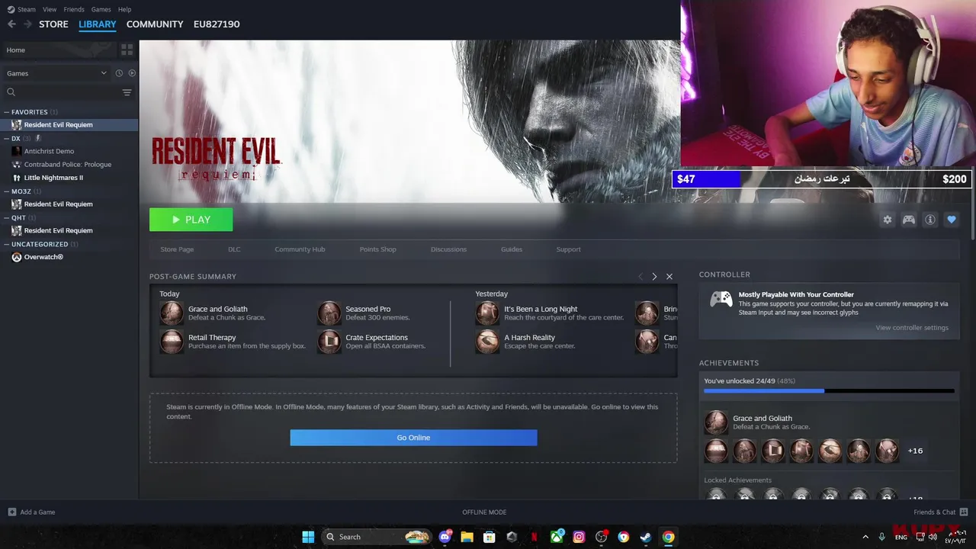Open Friends & Chat
The width and height of the screenshot is (976, 549).
click(x=941, y=512)
